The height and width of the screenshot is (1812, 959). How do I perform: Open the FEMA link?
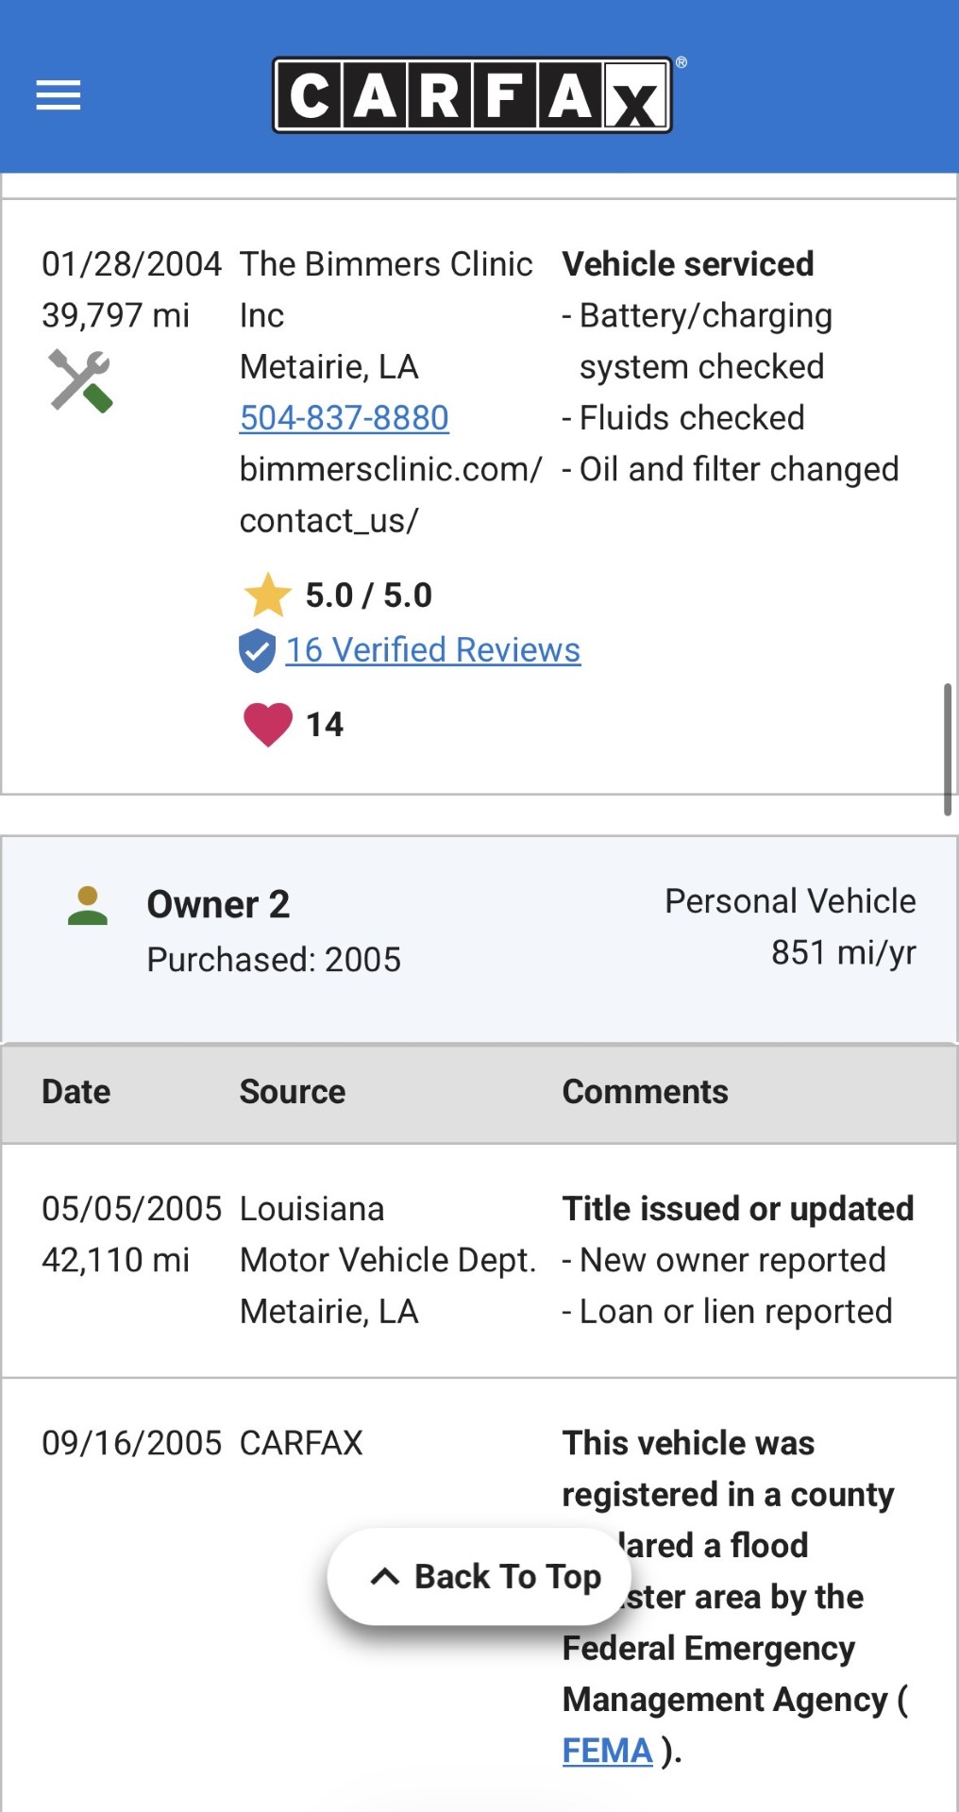607,1751
